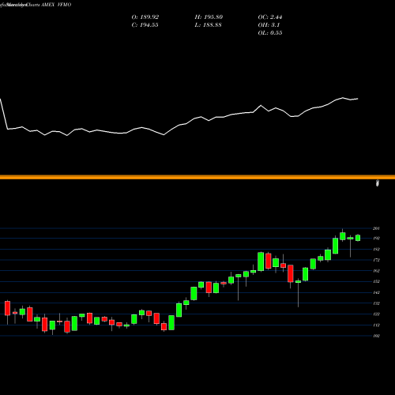395x395 pixels.
Task: Click the 112 price axis label
Action: 376,325
